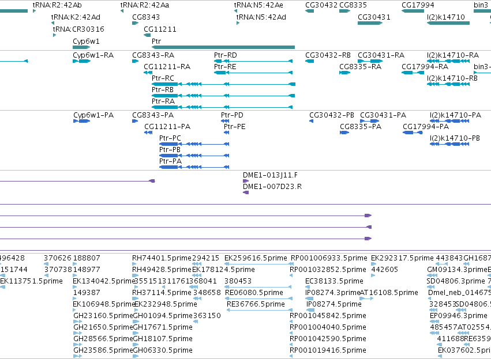Click the CG17994 gene glyph

coord(413,11)
